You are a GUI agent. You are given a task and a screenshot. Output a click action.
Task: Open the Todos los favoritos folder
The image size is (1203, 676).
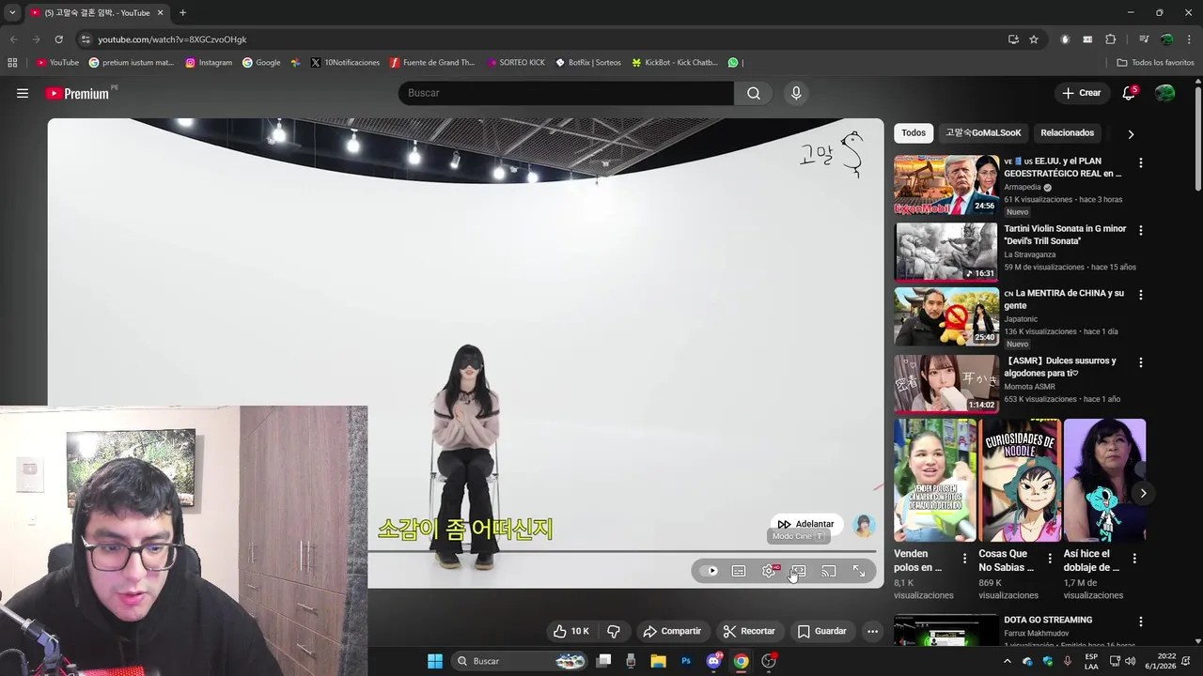[x=1155, y=62]
